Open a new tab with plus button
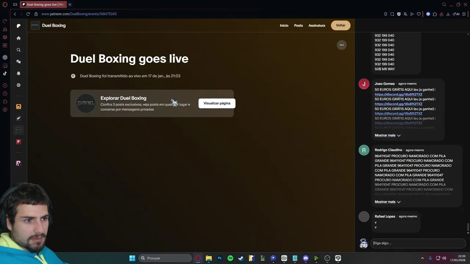Image resolution: width=470 pixels, height=264 pixels. click(x=70, y=4)
